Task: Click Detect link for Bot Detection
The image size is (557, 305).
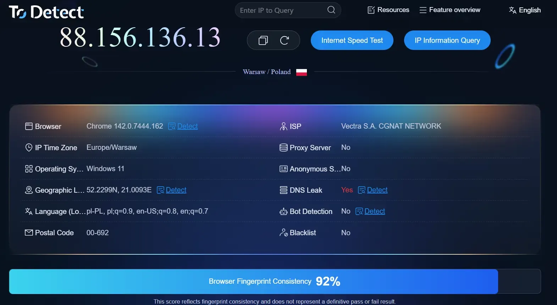Action: coord(375,211)
